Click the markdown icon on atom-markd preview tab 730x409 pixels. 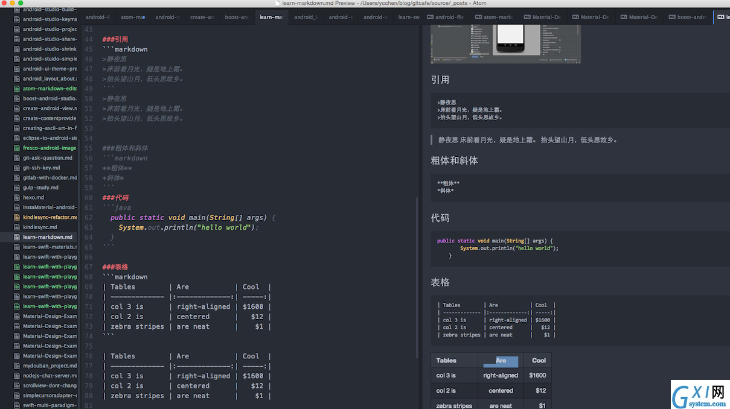tap(478, 17)
